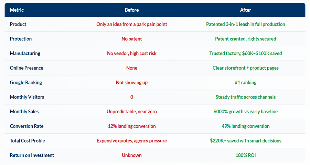
Task: Select the "#1 ranking" cell
Action: [x=245, y=83]
